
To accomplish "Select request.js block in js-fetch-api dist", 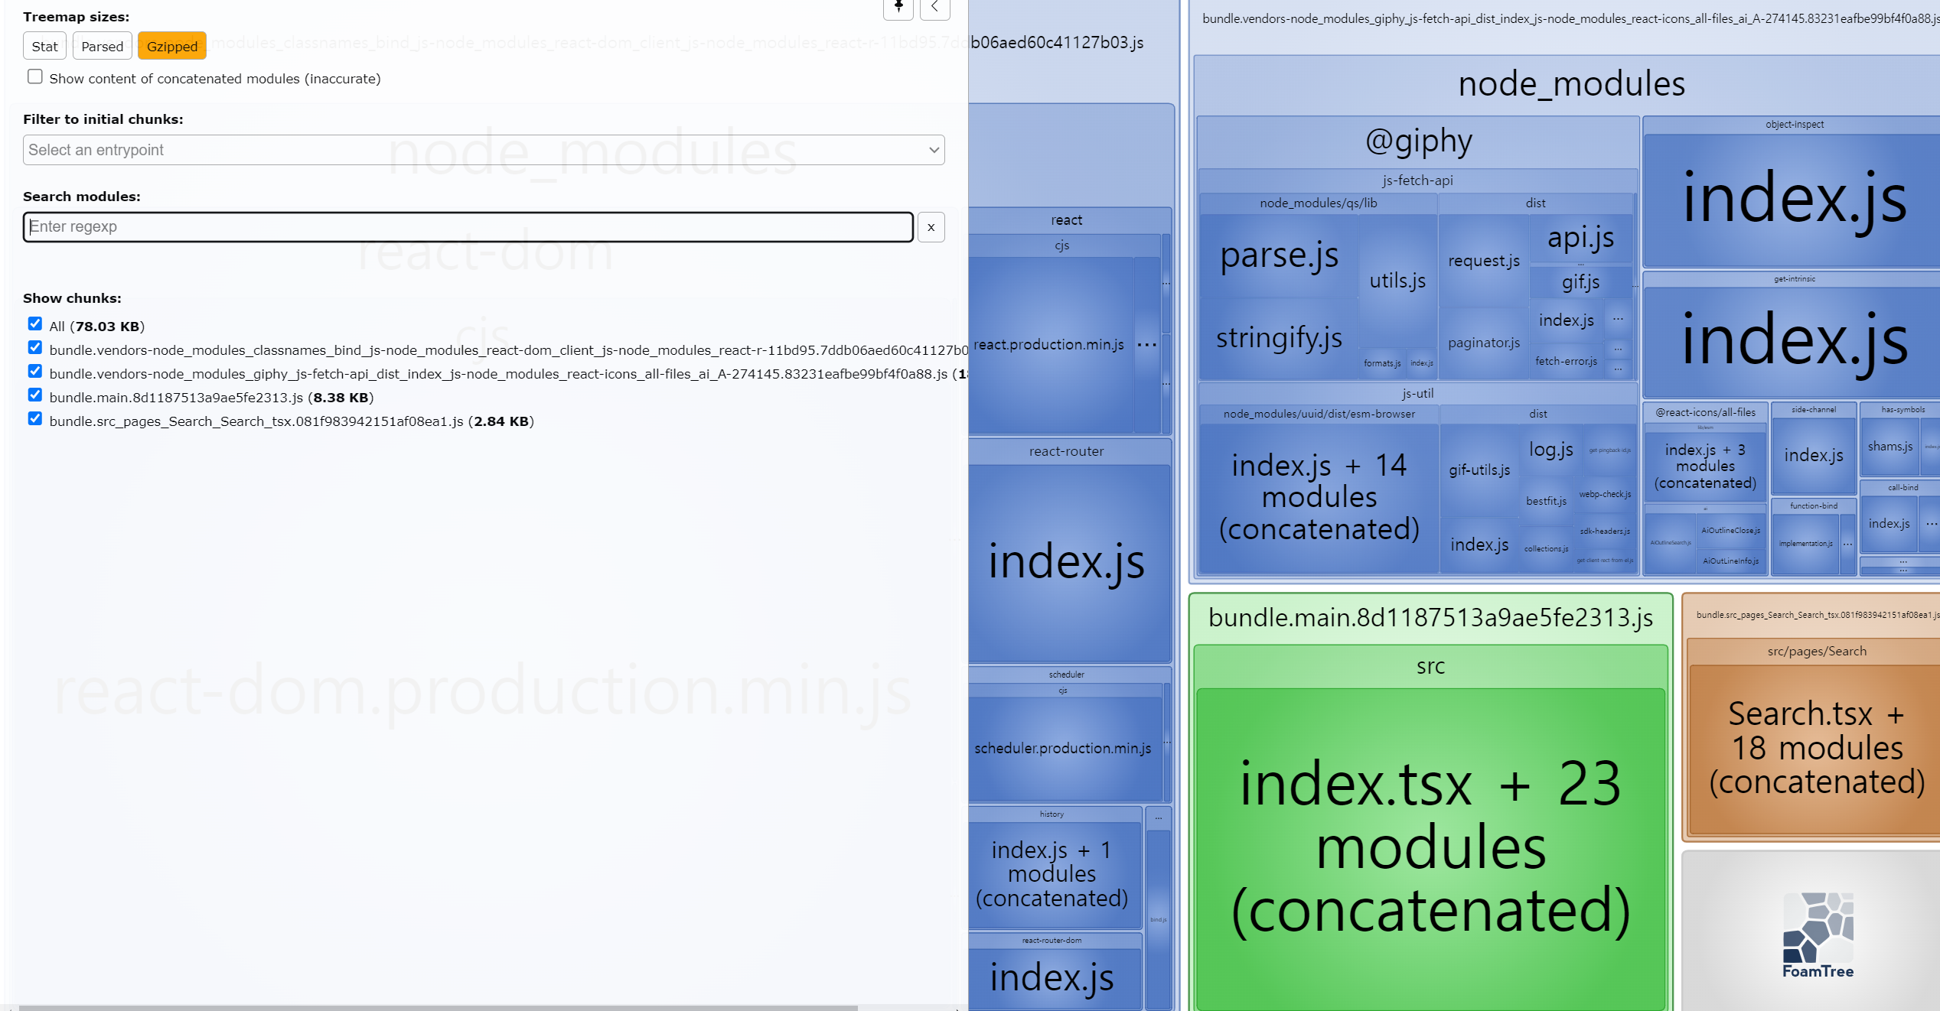I will (1484, 261).
